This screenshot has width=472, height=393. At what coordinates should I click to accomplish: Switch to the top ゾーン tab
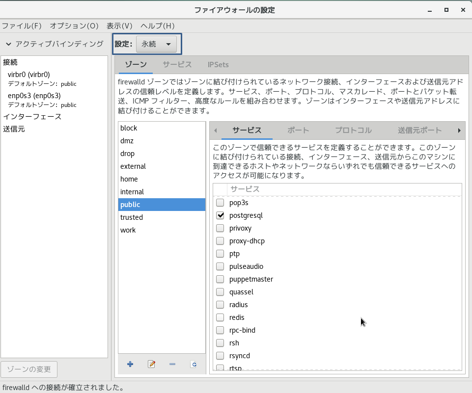pos(136,64)
